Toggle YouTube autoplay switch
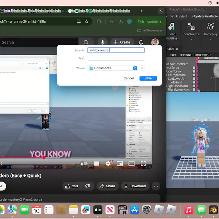The width and height of the screenshot is (219, 219). [84, 163]
